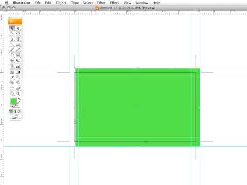Select the Paintbrush tool

coord(12,49)
